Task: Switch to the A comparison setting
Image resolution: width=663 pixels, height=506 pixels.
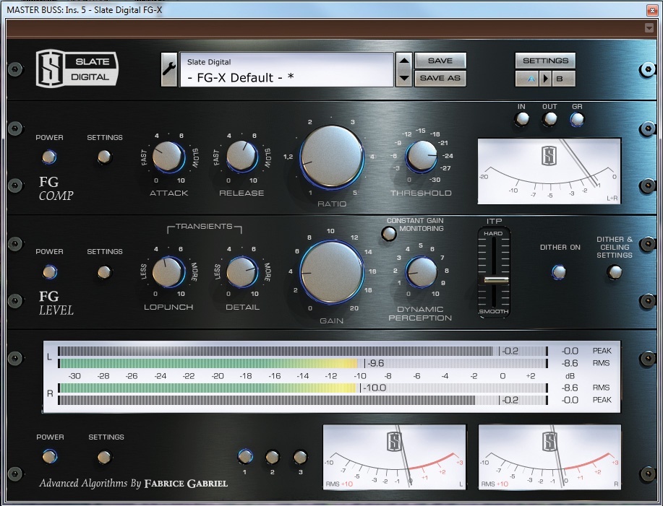Action: point(527,79)
